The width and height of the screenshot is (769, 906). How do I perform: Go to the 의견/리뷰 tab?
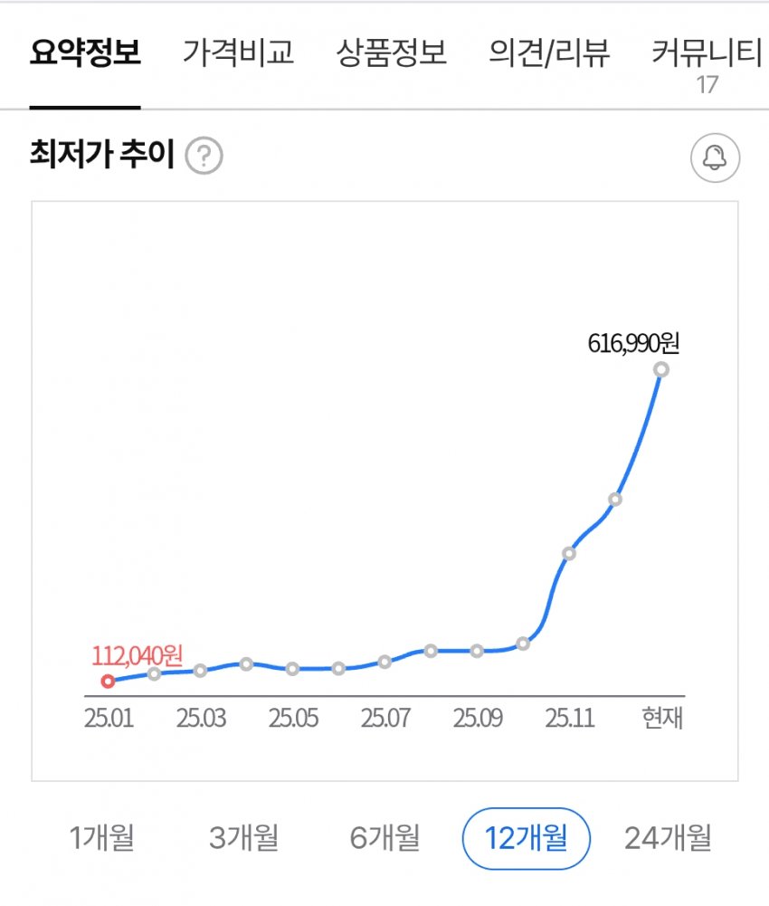[x=548, y=54]
